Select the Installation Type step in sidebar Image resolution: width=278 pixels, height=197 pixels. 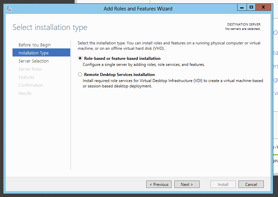coord(33,53)
